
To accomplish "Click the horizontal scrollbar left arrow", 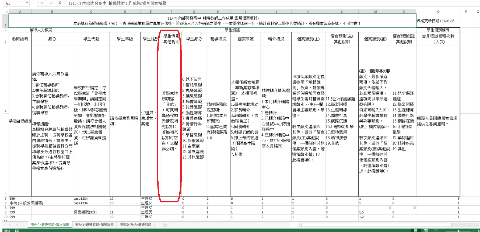I will 300,225.
